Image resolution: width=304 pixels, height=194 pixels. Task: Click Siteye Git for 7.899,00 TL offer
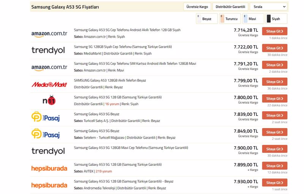pos(275,166)
